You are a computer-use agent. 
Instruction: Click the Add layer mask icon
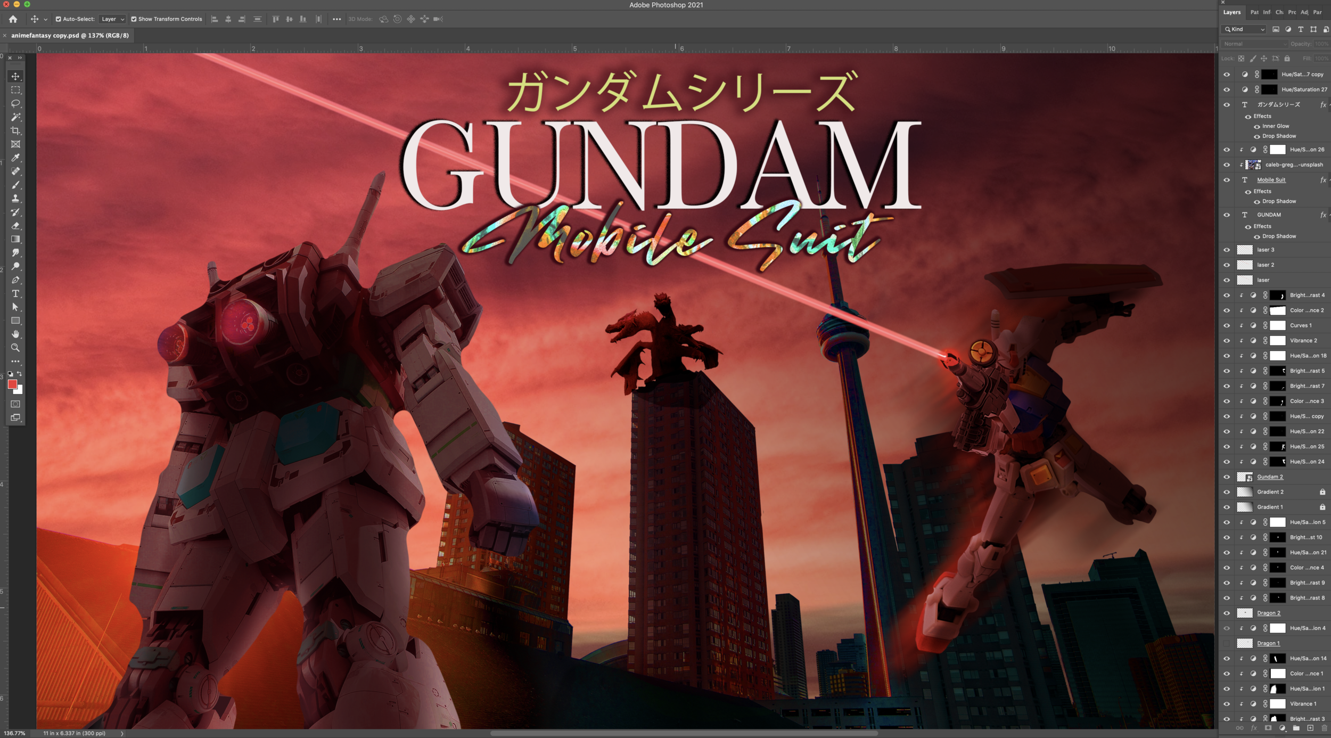(1268, 728)
